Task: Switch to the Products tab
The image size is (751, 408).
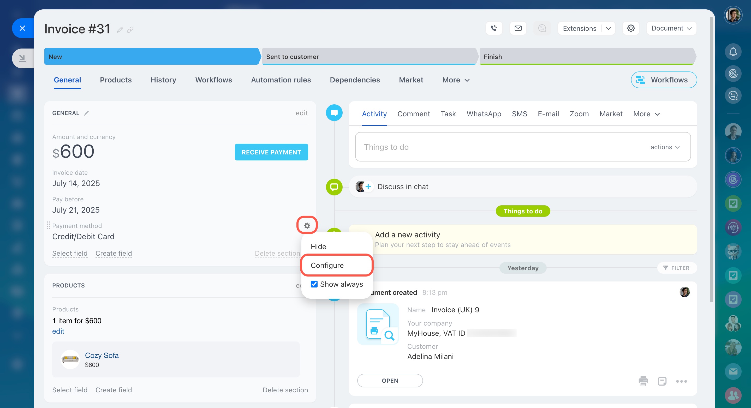Action: pos(116,80)
